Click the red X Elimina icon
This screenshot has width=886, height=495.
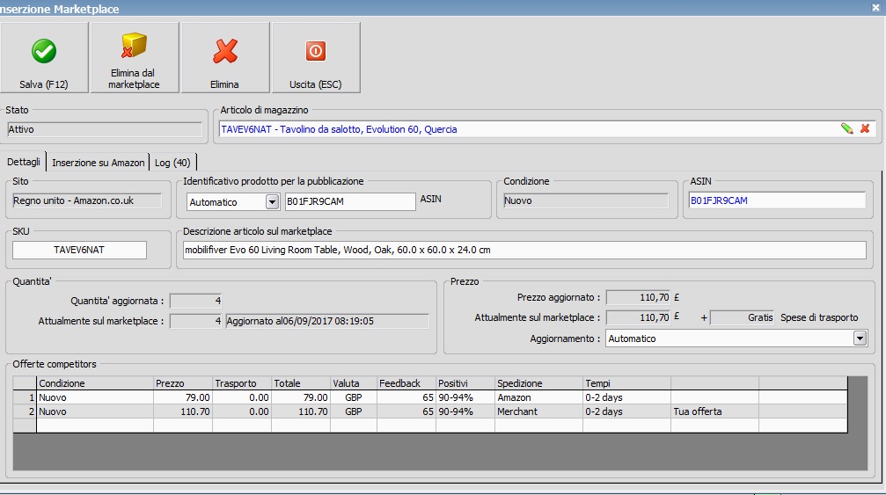click(224, 52)
